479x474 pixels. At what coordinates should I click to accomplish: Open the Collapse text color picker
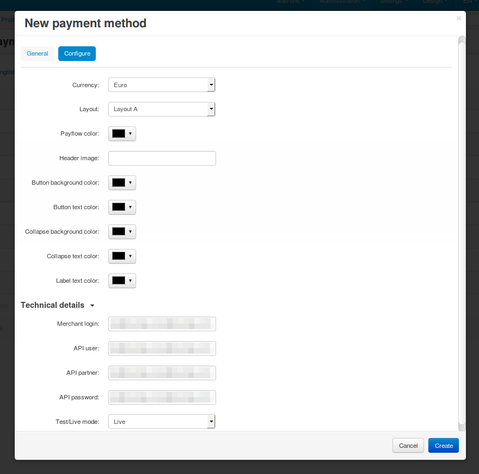click(x=122, y=256)
